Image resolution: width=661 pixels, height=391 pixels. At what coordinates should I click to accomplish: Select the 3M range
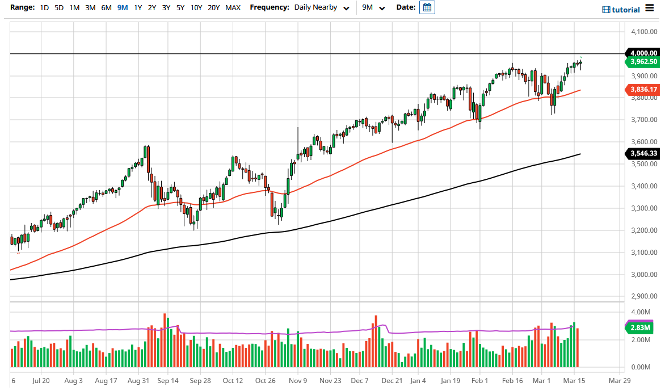click(90, 8)
